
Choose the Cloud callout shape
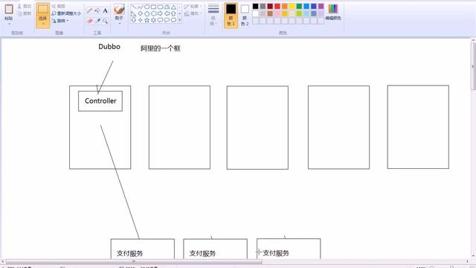[x=173, y=20]
